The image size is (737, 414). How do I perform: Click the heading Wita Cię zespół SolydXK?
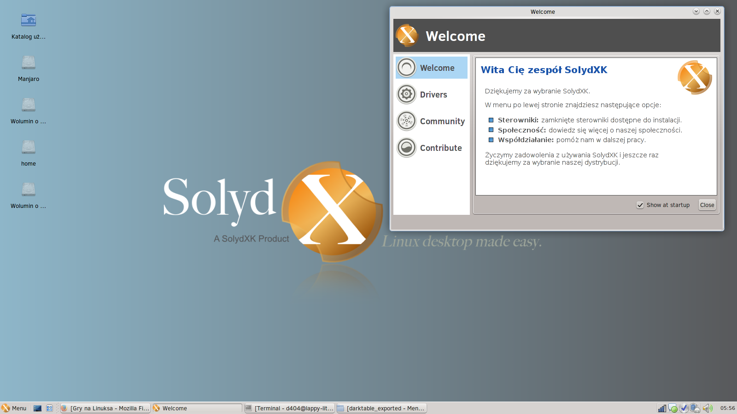pyautogui.click(x=544, y=70)
